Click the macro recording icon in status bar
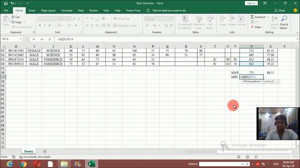 point(14,157)
